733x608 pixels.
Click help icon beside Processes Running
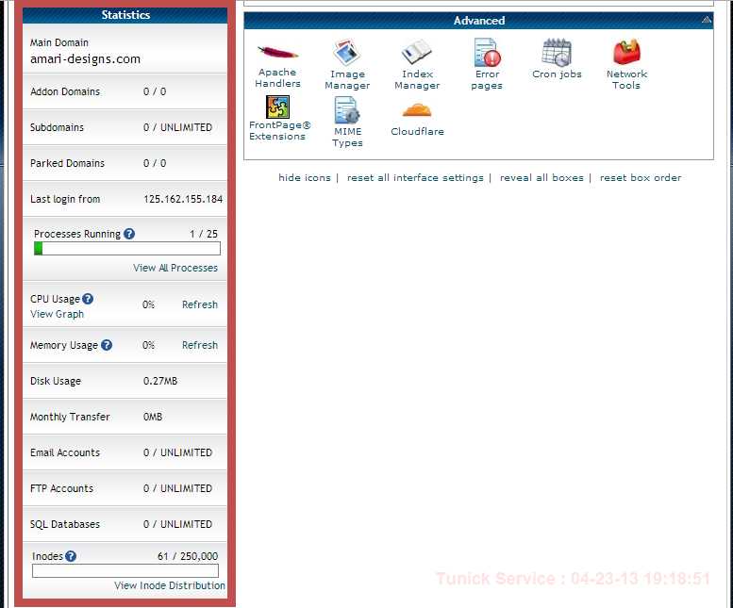(129, 234)
